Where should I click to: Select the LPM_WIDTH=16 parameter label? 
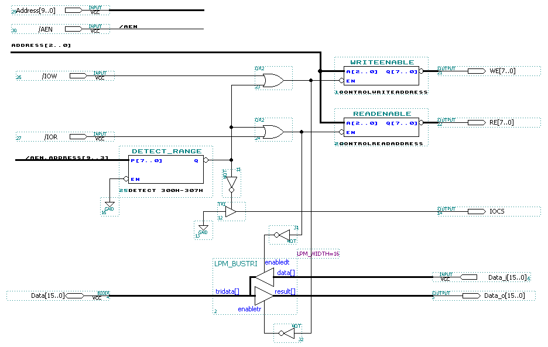point(318,253)
